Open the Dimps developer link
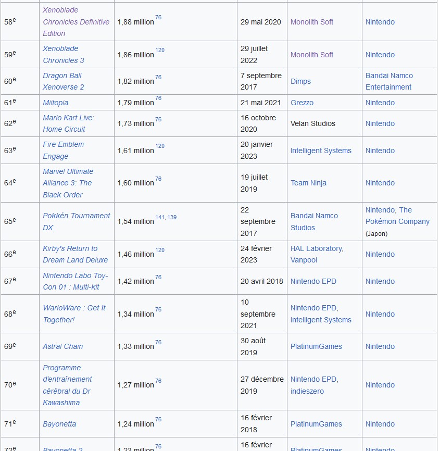The image size is (440, 451). click(300, 81)
